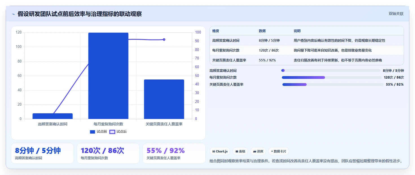Click the table cell 120次 / 86次
Screen dimensions: 415x175
click(x=269, y=50)
